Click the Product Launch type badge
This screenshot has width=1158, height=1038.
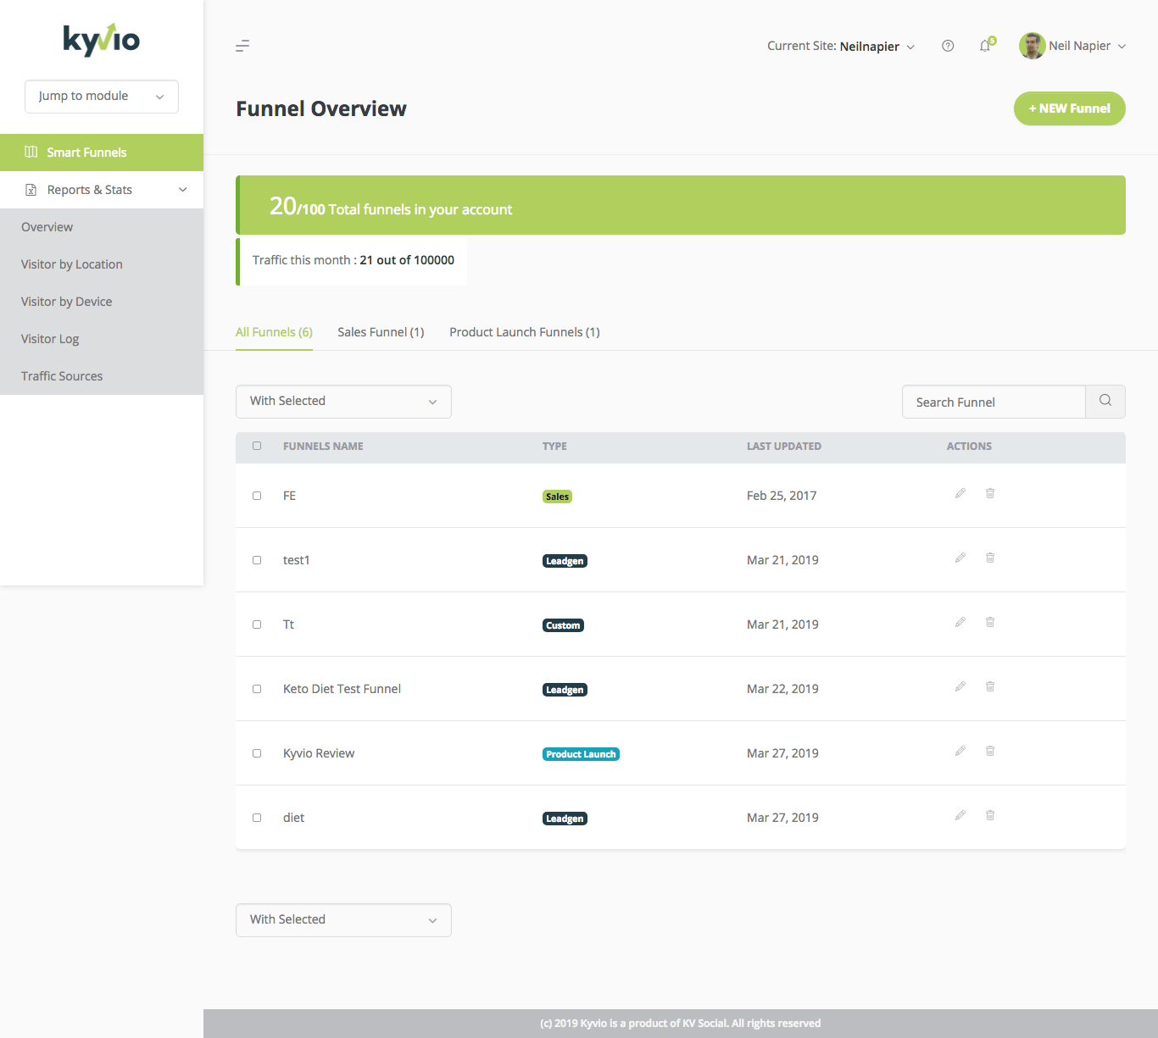coord(581,754)
